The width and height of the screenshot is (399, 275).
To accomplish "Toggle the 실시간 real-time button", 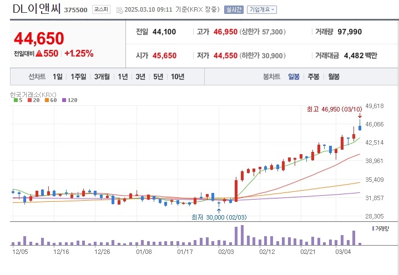I will (x=234, y=10).
